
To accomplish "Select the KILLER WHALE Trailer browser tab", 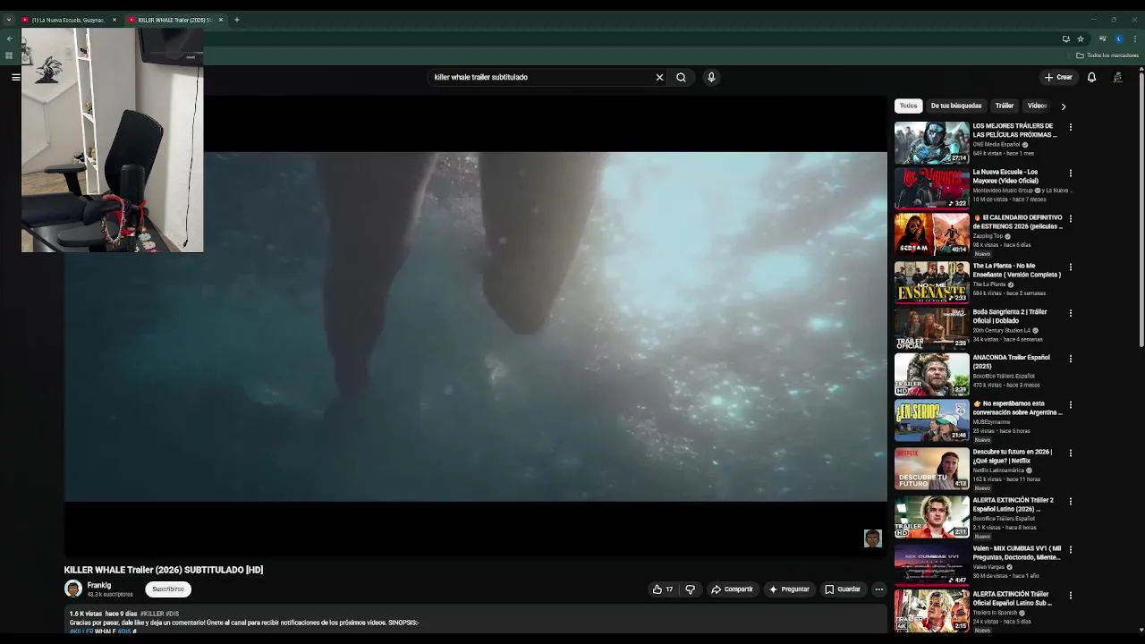I will coord(174,20).
